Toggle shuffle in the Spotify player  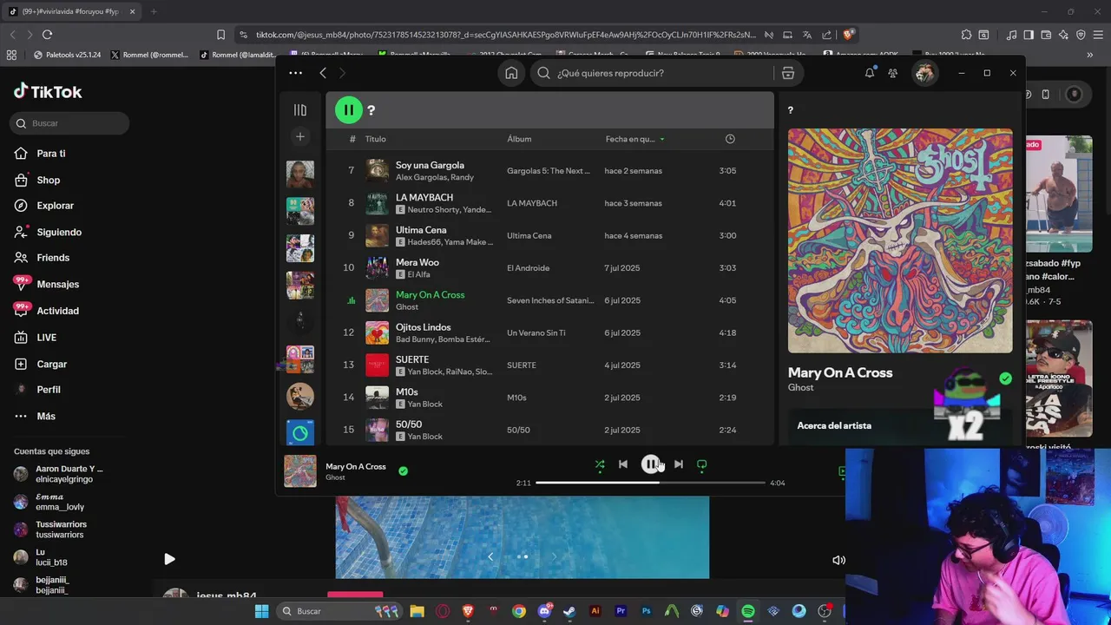coord(599,464)
